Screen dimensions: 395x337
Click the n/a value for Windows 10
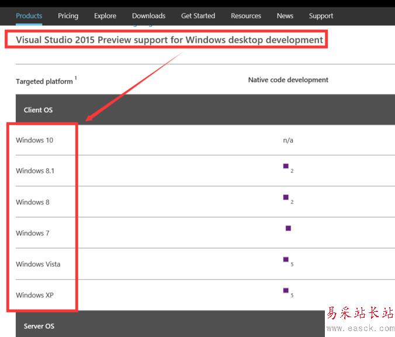[x=288, y=140]
